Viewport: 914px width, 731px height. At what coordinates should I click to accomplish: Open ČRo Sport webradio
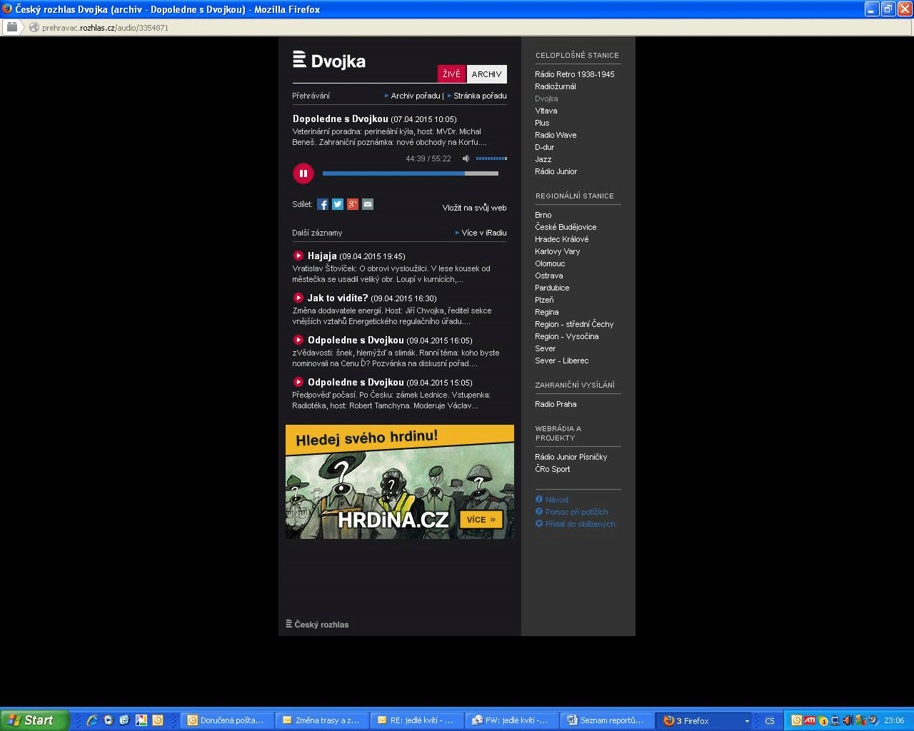click(553, 469)
